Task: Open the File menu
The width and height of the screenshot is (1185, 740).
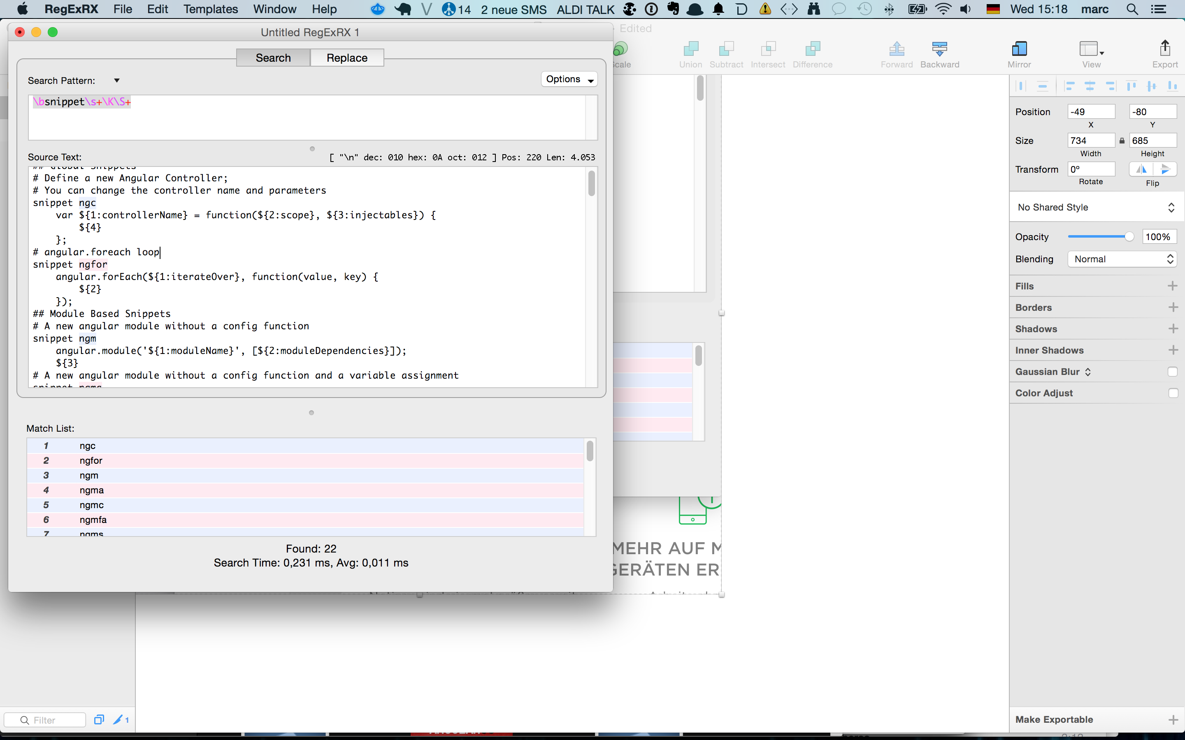Action: [123, 9]
